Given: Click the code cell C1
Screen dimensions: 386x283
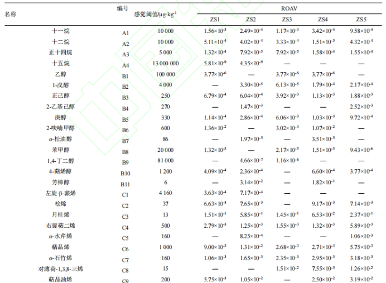Looking at the screenshot, I should click(126, 194).
